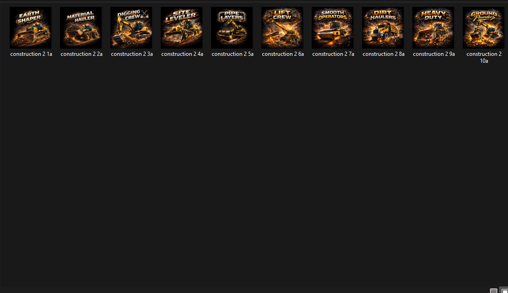Switch to details list view
Viewport: 508px width, 293px height.
pos(493,290)
